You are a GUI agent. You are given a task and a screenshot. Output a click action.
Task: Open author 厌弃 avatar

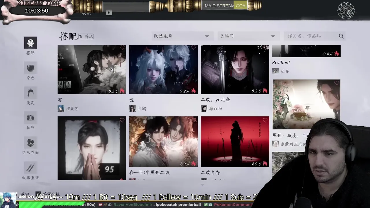tap(275, 71)
